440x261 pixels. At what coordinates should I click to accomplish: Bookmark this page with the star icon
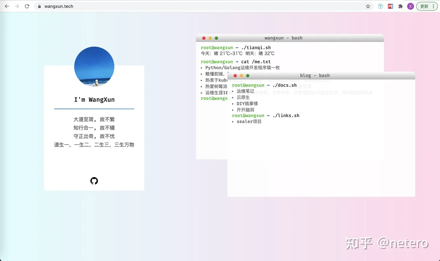click(x=368, y=6)
